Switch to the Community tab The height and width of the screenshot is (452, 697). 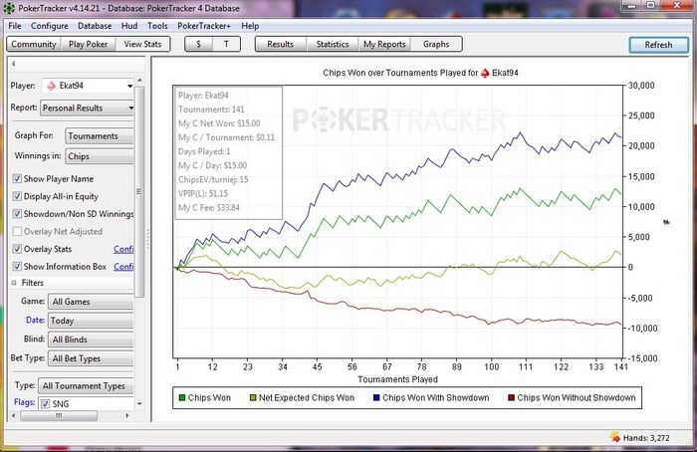(34, 44)
